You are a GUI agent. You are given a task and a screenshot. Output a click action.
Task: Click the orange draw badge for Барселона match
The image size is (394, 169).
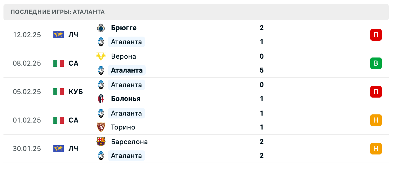pos(376,149)
